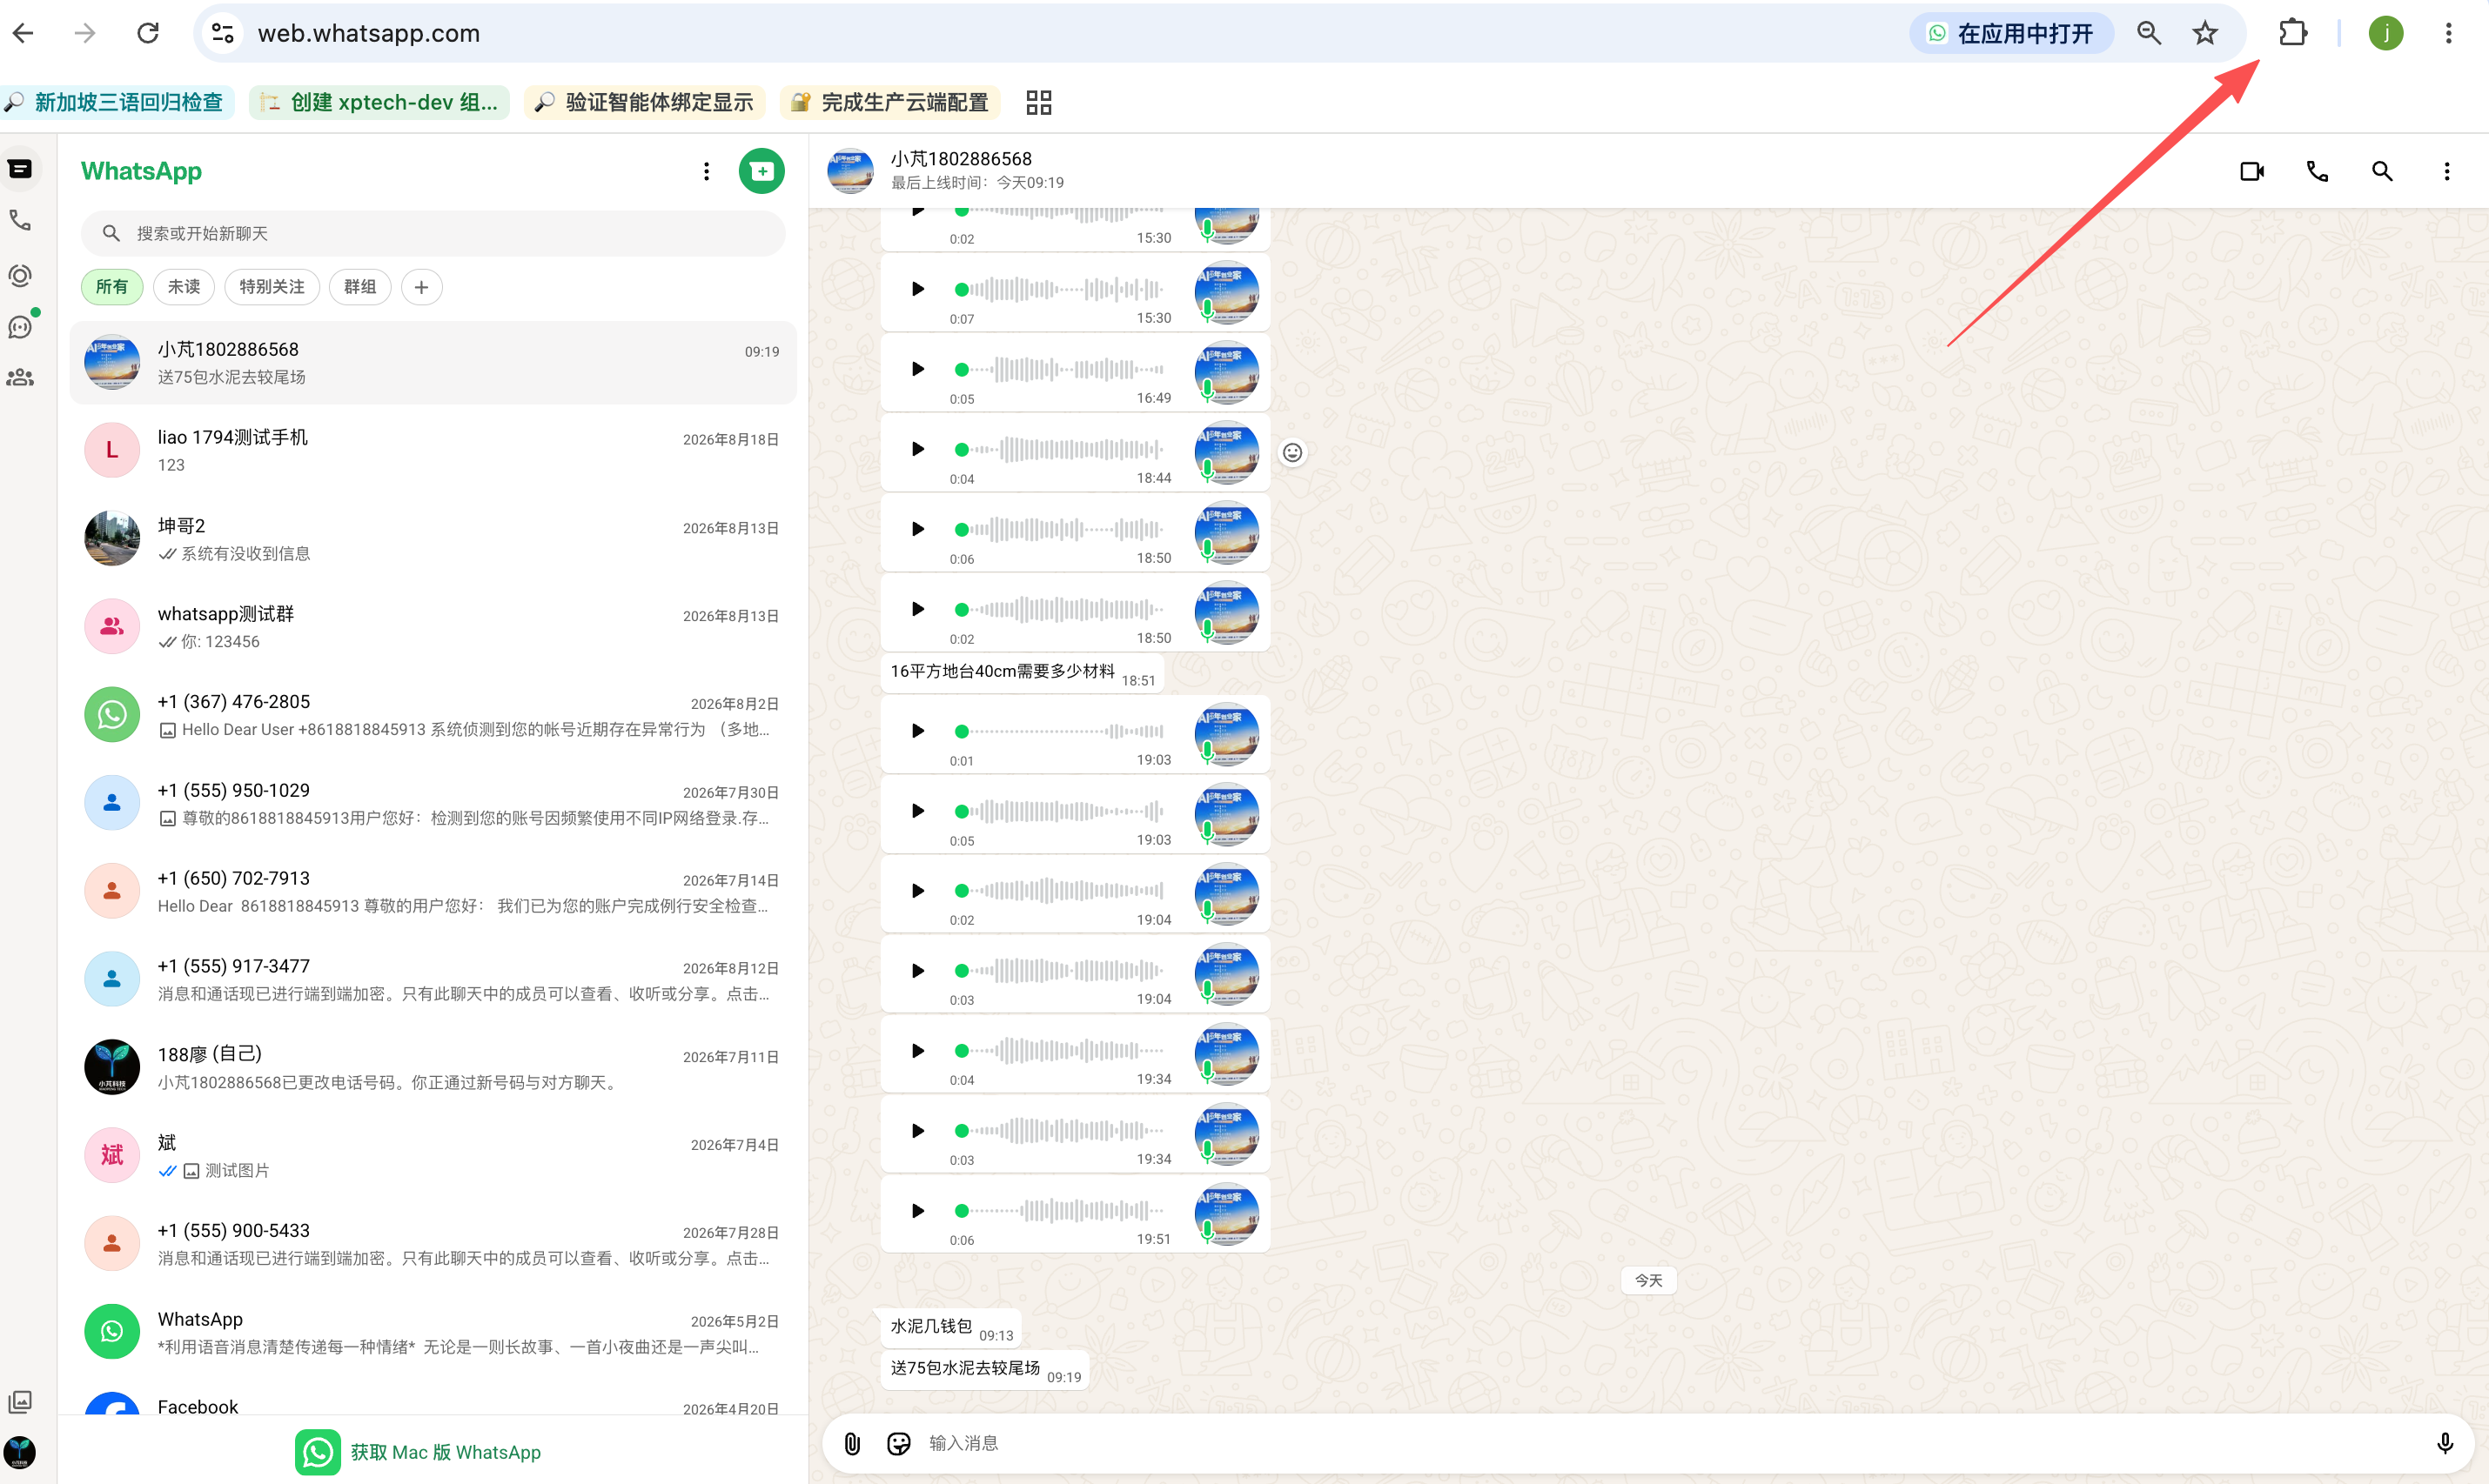Open the Calls icon in the left sidebar
This screenshot has height=1484, width=2489.
pyautogui.click(x=21, y=220)
